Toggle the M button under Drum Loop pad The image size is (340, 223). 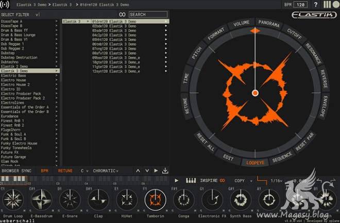24,211
